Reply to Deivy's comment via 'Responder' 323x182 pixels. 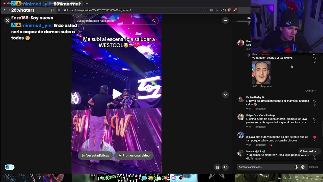click(x=266, y=86)
